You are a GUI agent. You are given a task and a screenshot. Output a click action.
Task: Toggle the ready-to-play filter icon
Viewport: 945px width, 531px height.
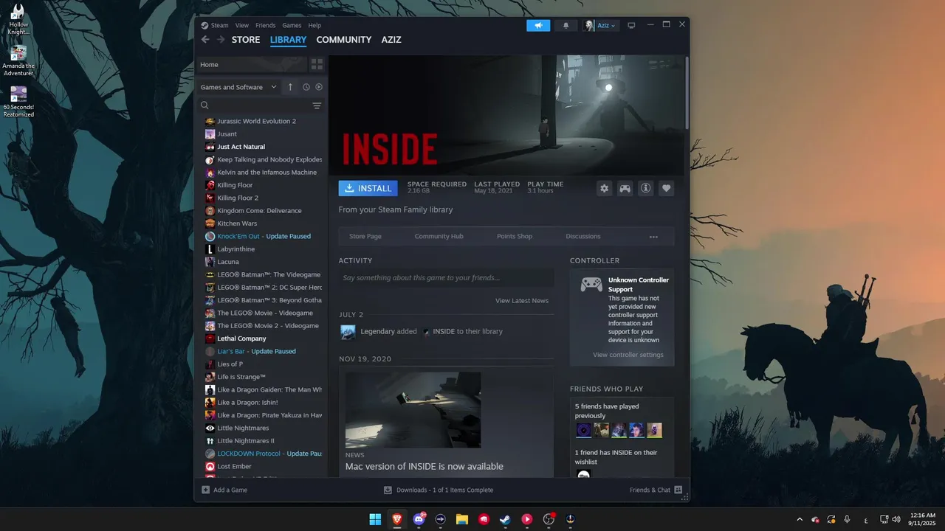pyautogui.click(x=319, y=87)
